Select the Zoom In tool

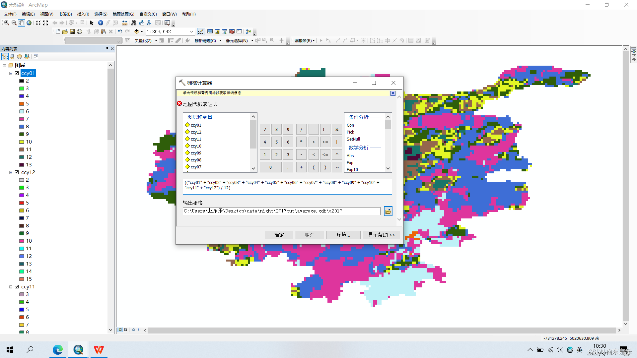[7, 23]
